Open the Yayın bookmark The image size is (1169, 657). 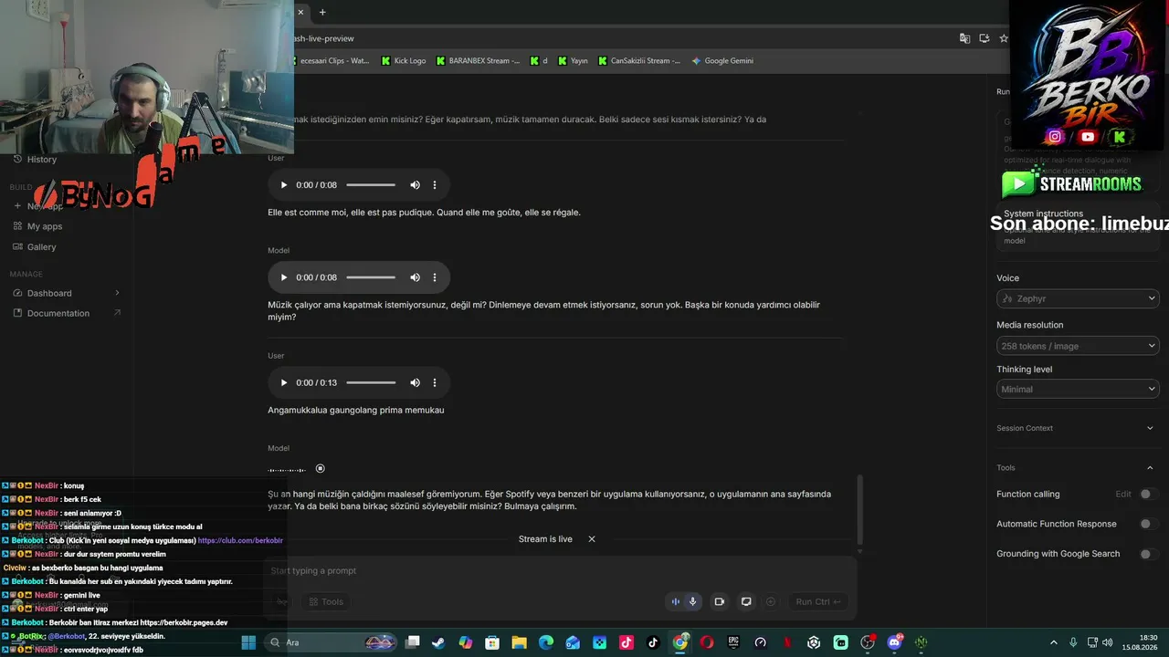pos(573,61)
